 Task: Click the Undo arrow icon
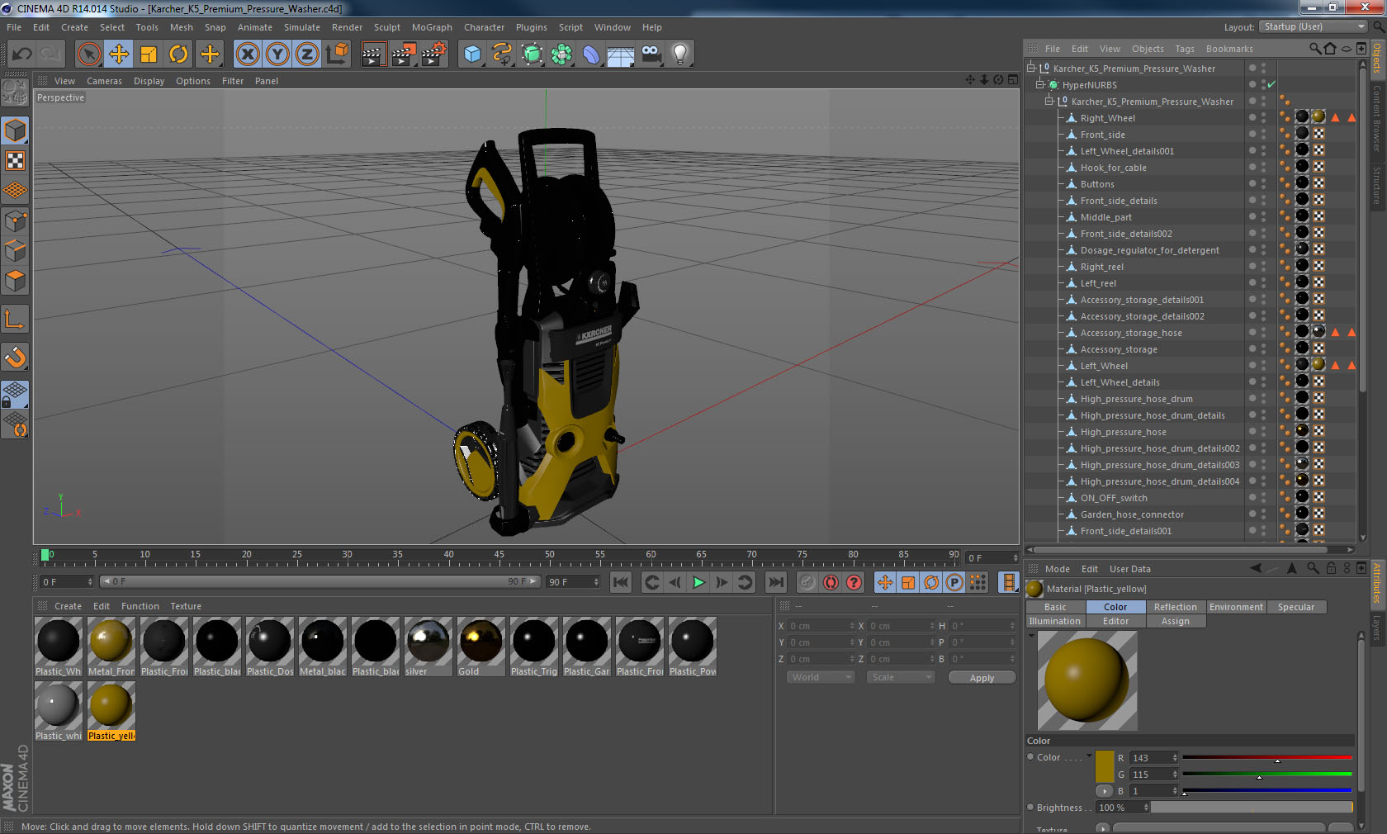(22, 54)
